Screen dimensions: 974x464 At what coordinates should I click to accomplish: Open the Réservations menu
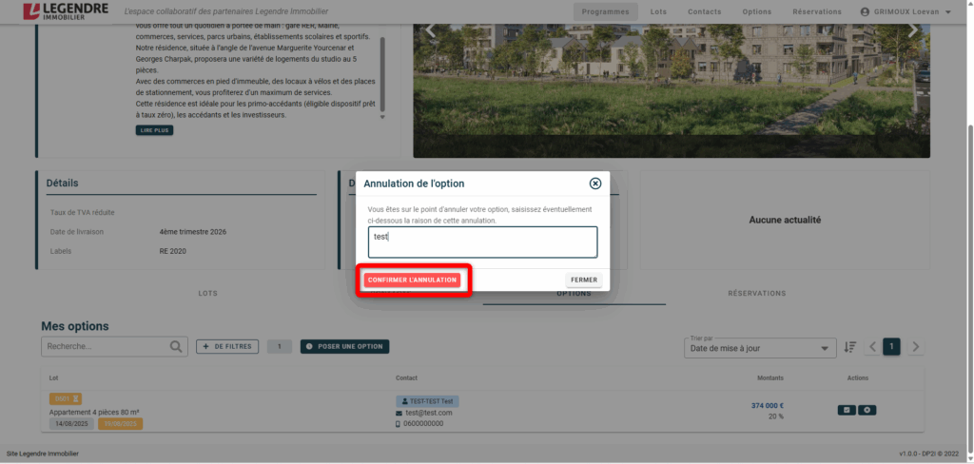click(816, 11)
